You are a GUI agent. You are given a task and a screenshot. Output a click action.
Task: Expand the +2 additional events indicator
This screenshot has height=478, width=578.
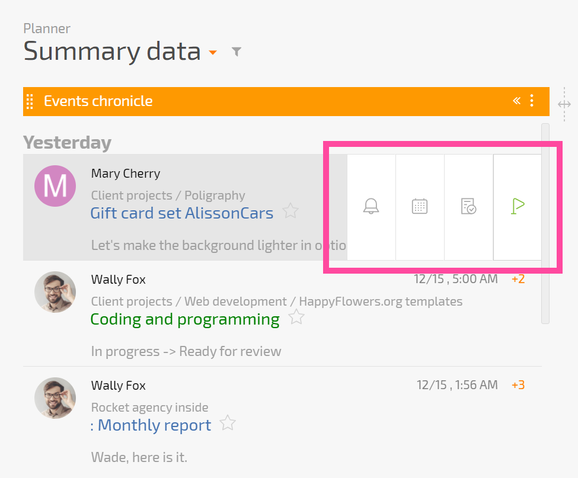[518, 279]
